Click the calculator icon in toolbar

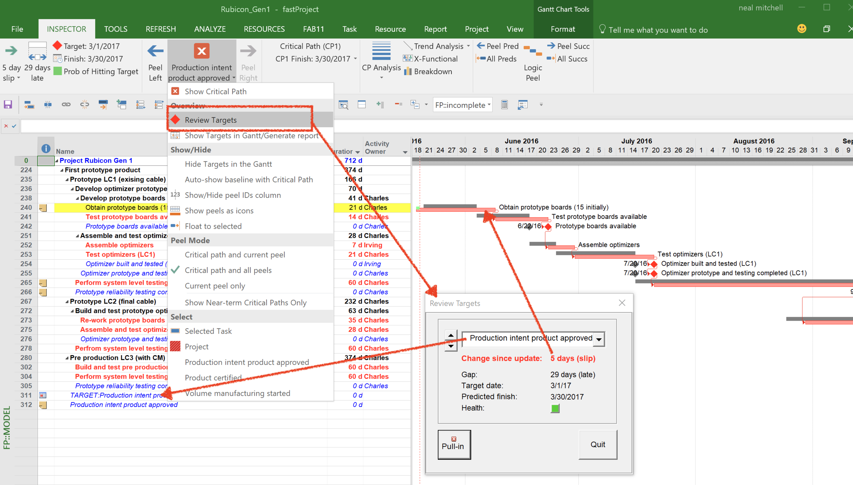point(504,105)
